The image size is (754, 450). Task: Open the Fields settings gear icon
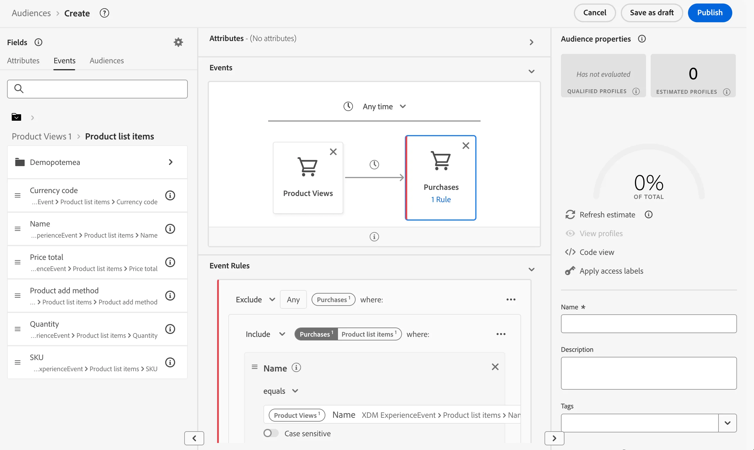pyautogui.click(x=178, y=42)
